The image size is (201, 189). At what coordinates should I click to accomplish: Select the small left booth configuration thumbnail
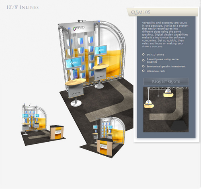click(43, 124)
